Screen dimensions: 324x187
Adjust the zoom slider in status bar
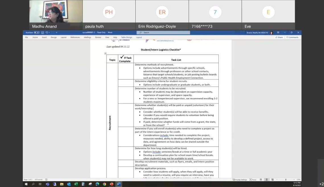pos(286,180)
